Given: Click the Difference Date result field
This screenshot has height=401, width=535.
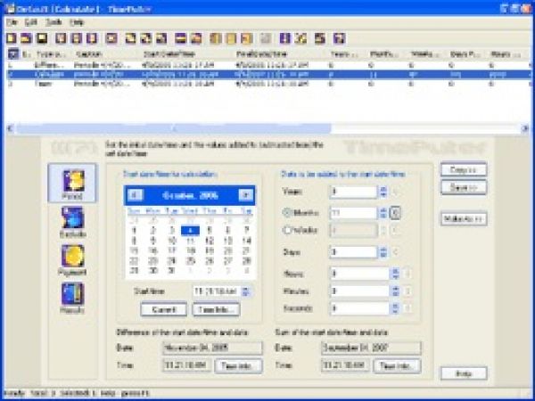Looking at the screenshot, I should click(x=212, y=348).
